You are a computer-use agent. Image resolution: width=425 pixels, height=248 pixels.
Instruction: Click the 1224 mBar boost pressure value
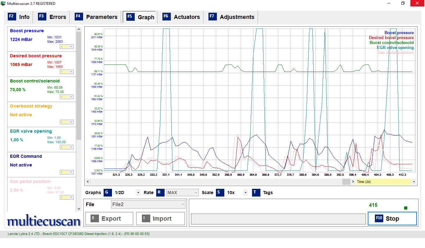[x=21, y=39]
